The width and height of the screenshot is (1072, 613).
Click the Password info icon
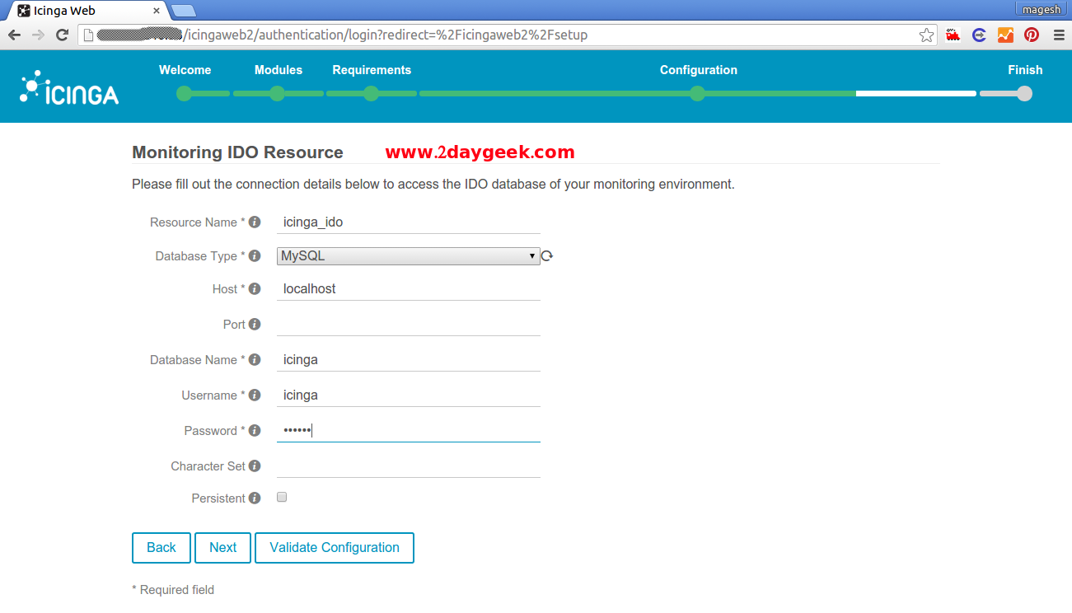[x=255, y=431]
